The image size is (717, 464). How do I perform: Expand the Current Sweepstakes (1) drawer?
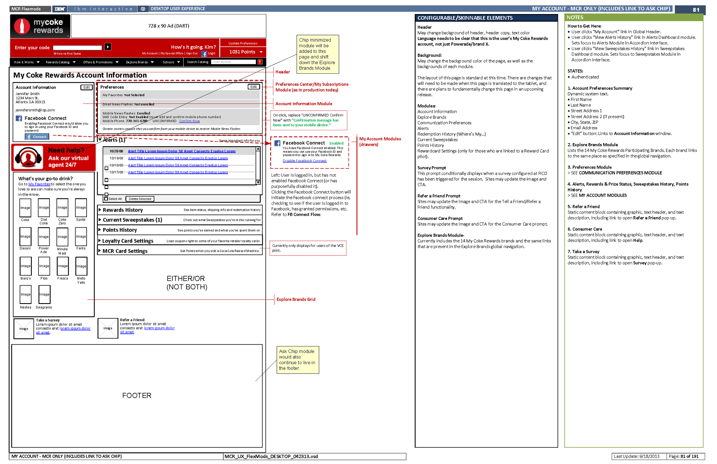click(100, 220)
